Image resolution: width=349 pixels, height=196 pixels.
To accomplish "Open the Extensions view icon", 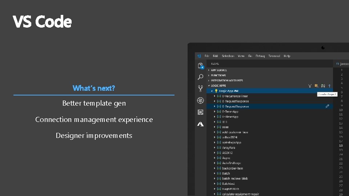I will point(200,112).
